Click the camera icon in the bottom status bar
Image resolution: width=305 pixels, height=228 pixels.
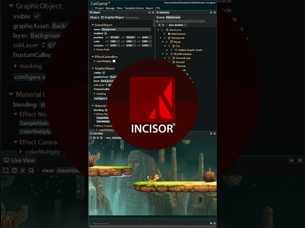click(211, 223)
